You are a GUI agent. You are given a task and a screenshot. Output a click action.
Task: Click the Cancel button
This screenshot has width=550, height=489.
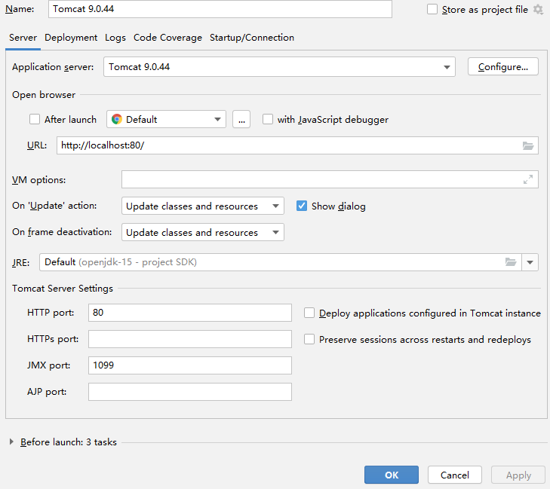tap(455, 475)
